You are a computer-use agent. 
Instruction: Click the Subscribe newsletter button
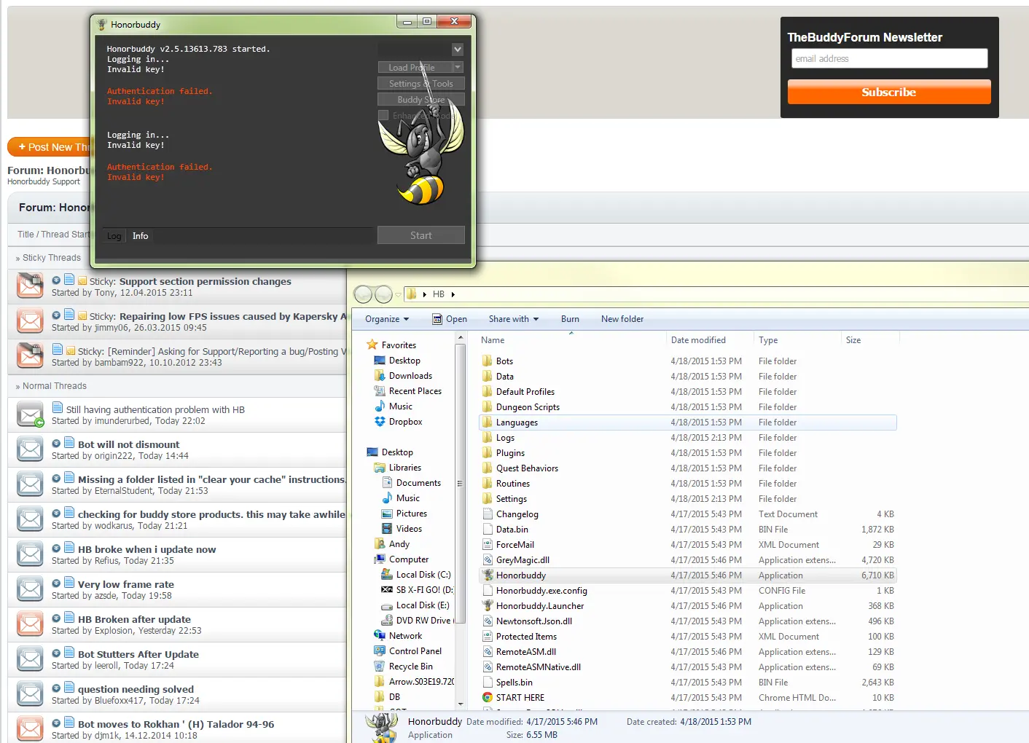[889, 92]
